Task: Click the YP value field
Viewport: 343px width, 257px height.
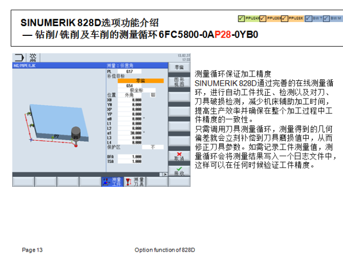Action: point(130,114)
